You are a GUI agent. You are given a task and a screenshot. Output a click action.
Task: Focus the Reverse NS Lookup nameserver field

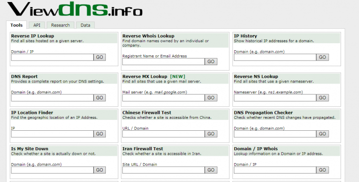(x=275, y=98)
